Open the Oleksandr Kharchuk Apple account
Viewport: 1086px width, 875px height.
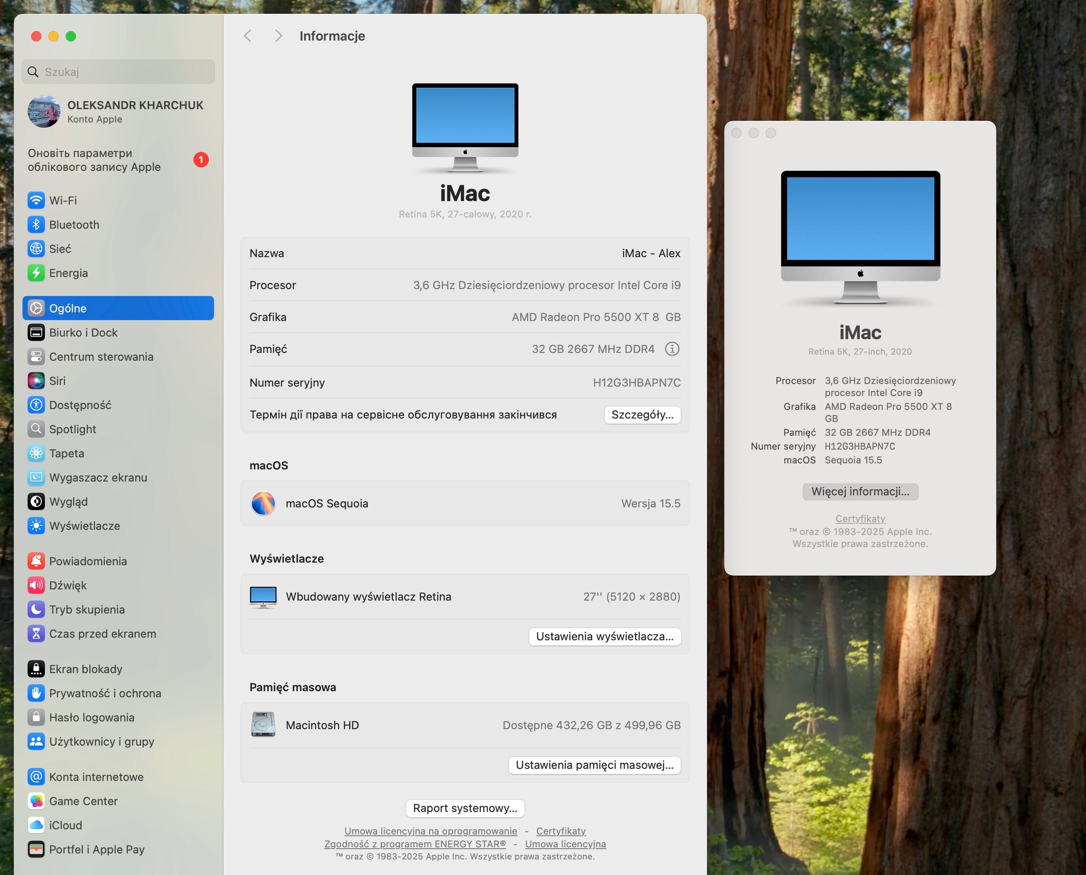click(x=118, y=111)
